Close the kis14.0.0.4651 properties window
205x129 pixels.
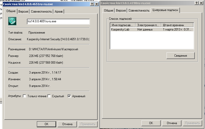[97, 4]
